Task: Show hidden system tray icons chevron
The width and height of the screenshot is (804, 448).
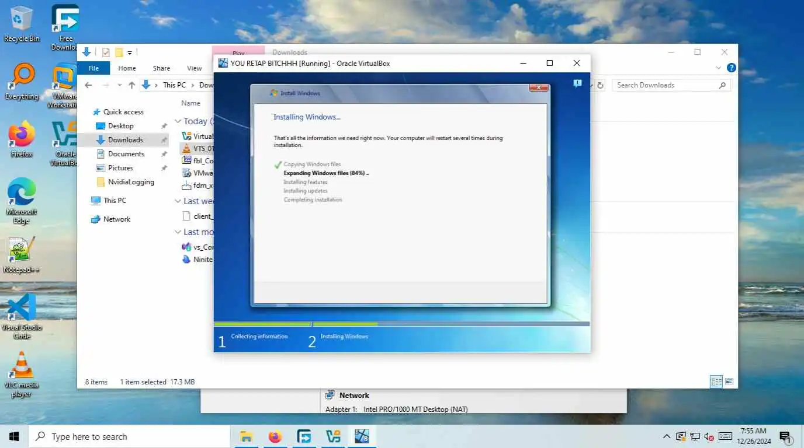Action: coord(667,436)
